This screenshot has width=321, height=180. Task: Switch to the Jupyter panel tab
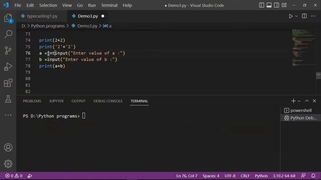pyautogui.click(x=56, y=101)
